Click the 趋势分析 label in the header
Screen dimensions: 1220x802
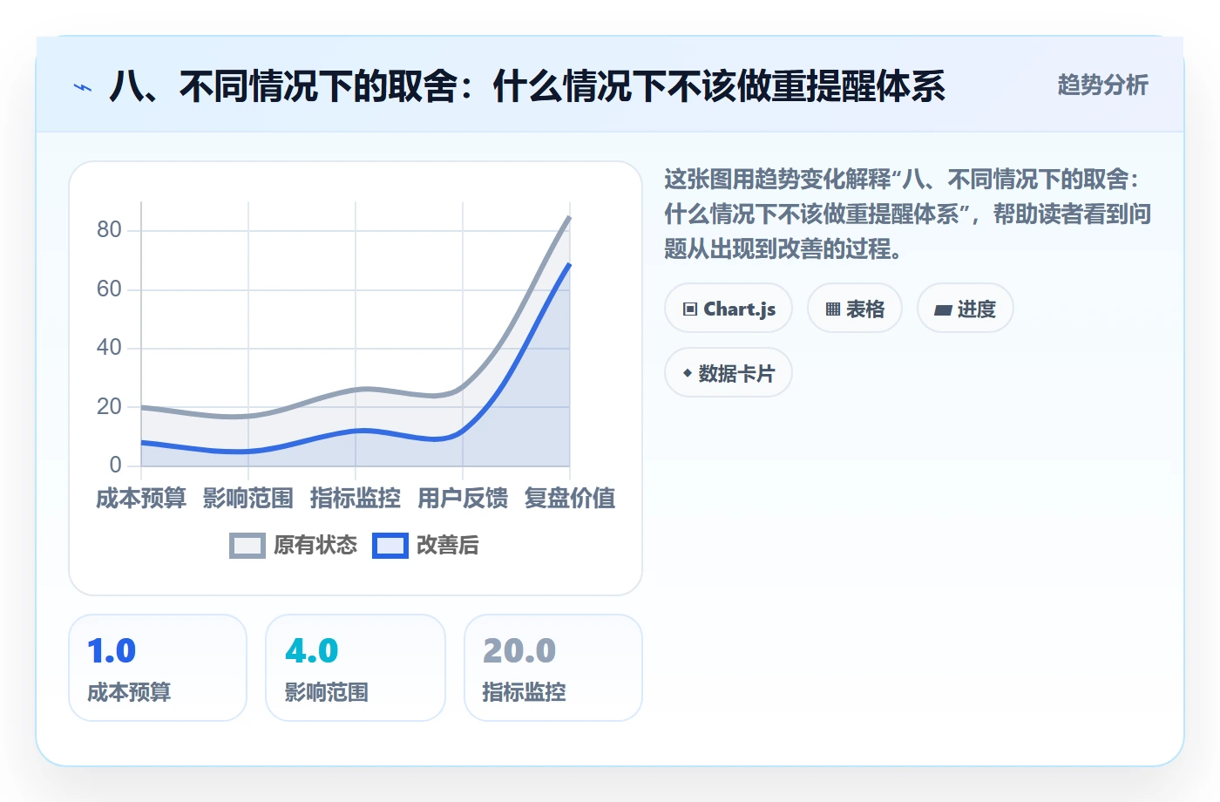(x=1102, y=85)
